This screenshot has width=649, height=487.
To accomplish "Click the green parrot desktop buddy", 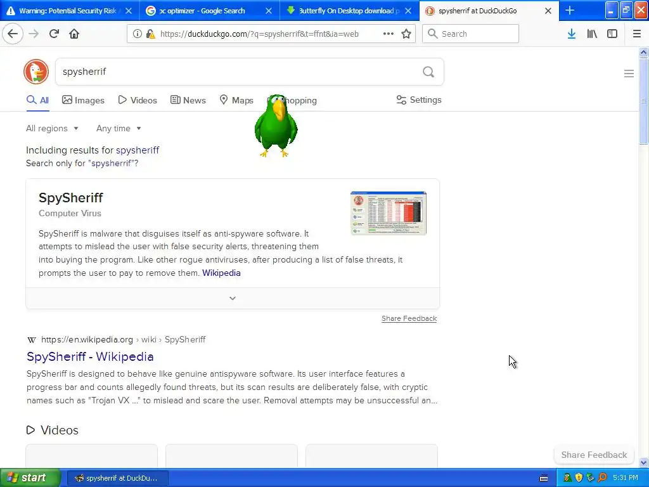I will tap(276, 126).
